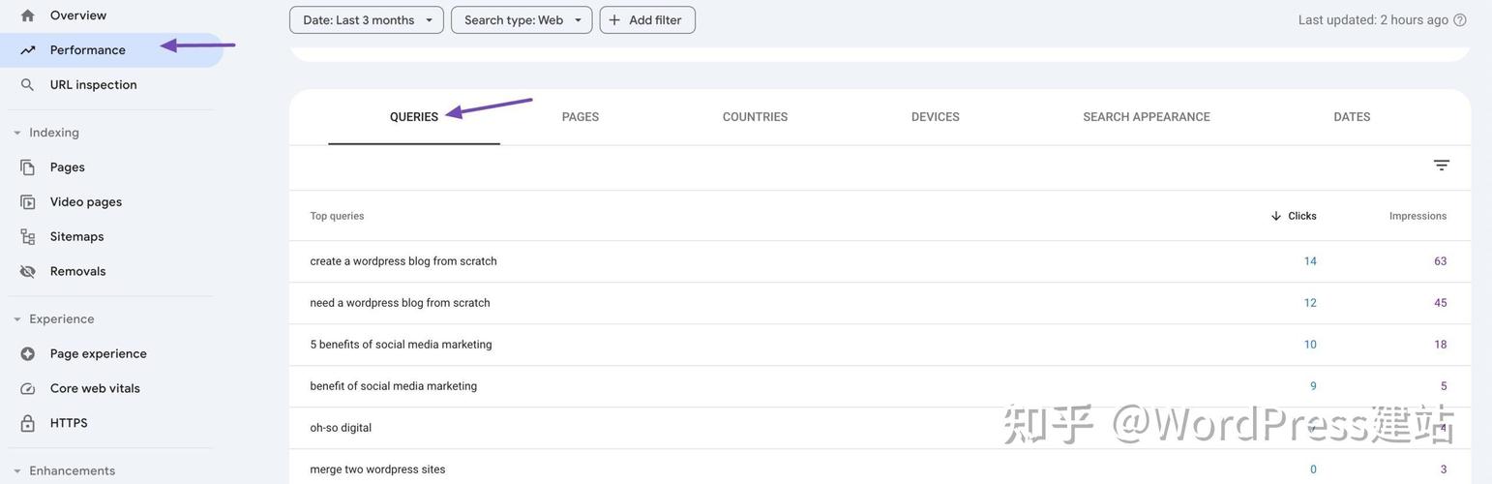
Task: Show help for Last updated time
Action: tap(1460, 20)
